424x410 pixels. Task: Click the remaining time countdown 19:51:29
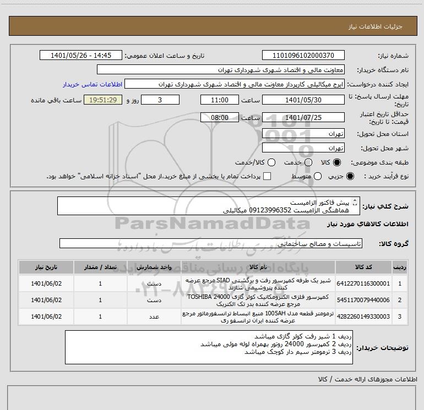click(103, 100)
